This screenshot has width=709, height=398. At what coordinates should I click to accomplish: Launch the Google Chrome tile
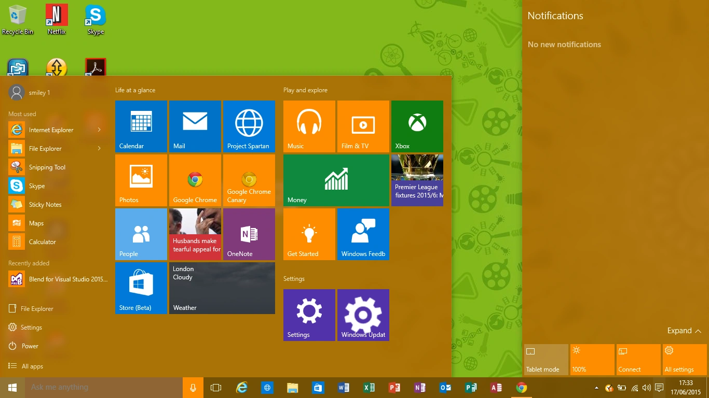pyautogui.click(x=195, y=180)
